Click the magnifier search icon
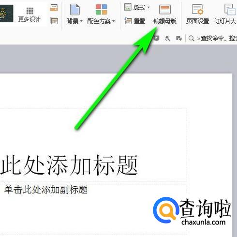The height and width of the screenshot is (237, 237). (192, 38)
